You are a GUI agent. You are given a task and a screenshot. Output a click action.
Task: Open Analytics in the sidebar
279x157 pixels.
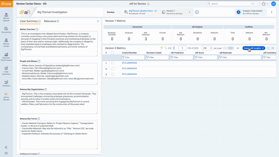pos(6,83)
